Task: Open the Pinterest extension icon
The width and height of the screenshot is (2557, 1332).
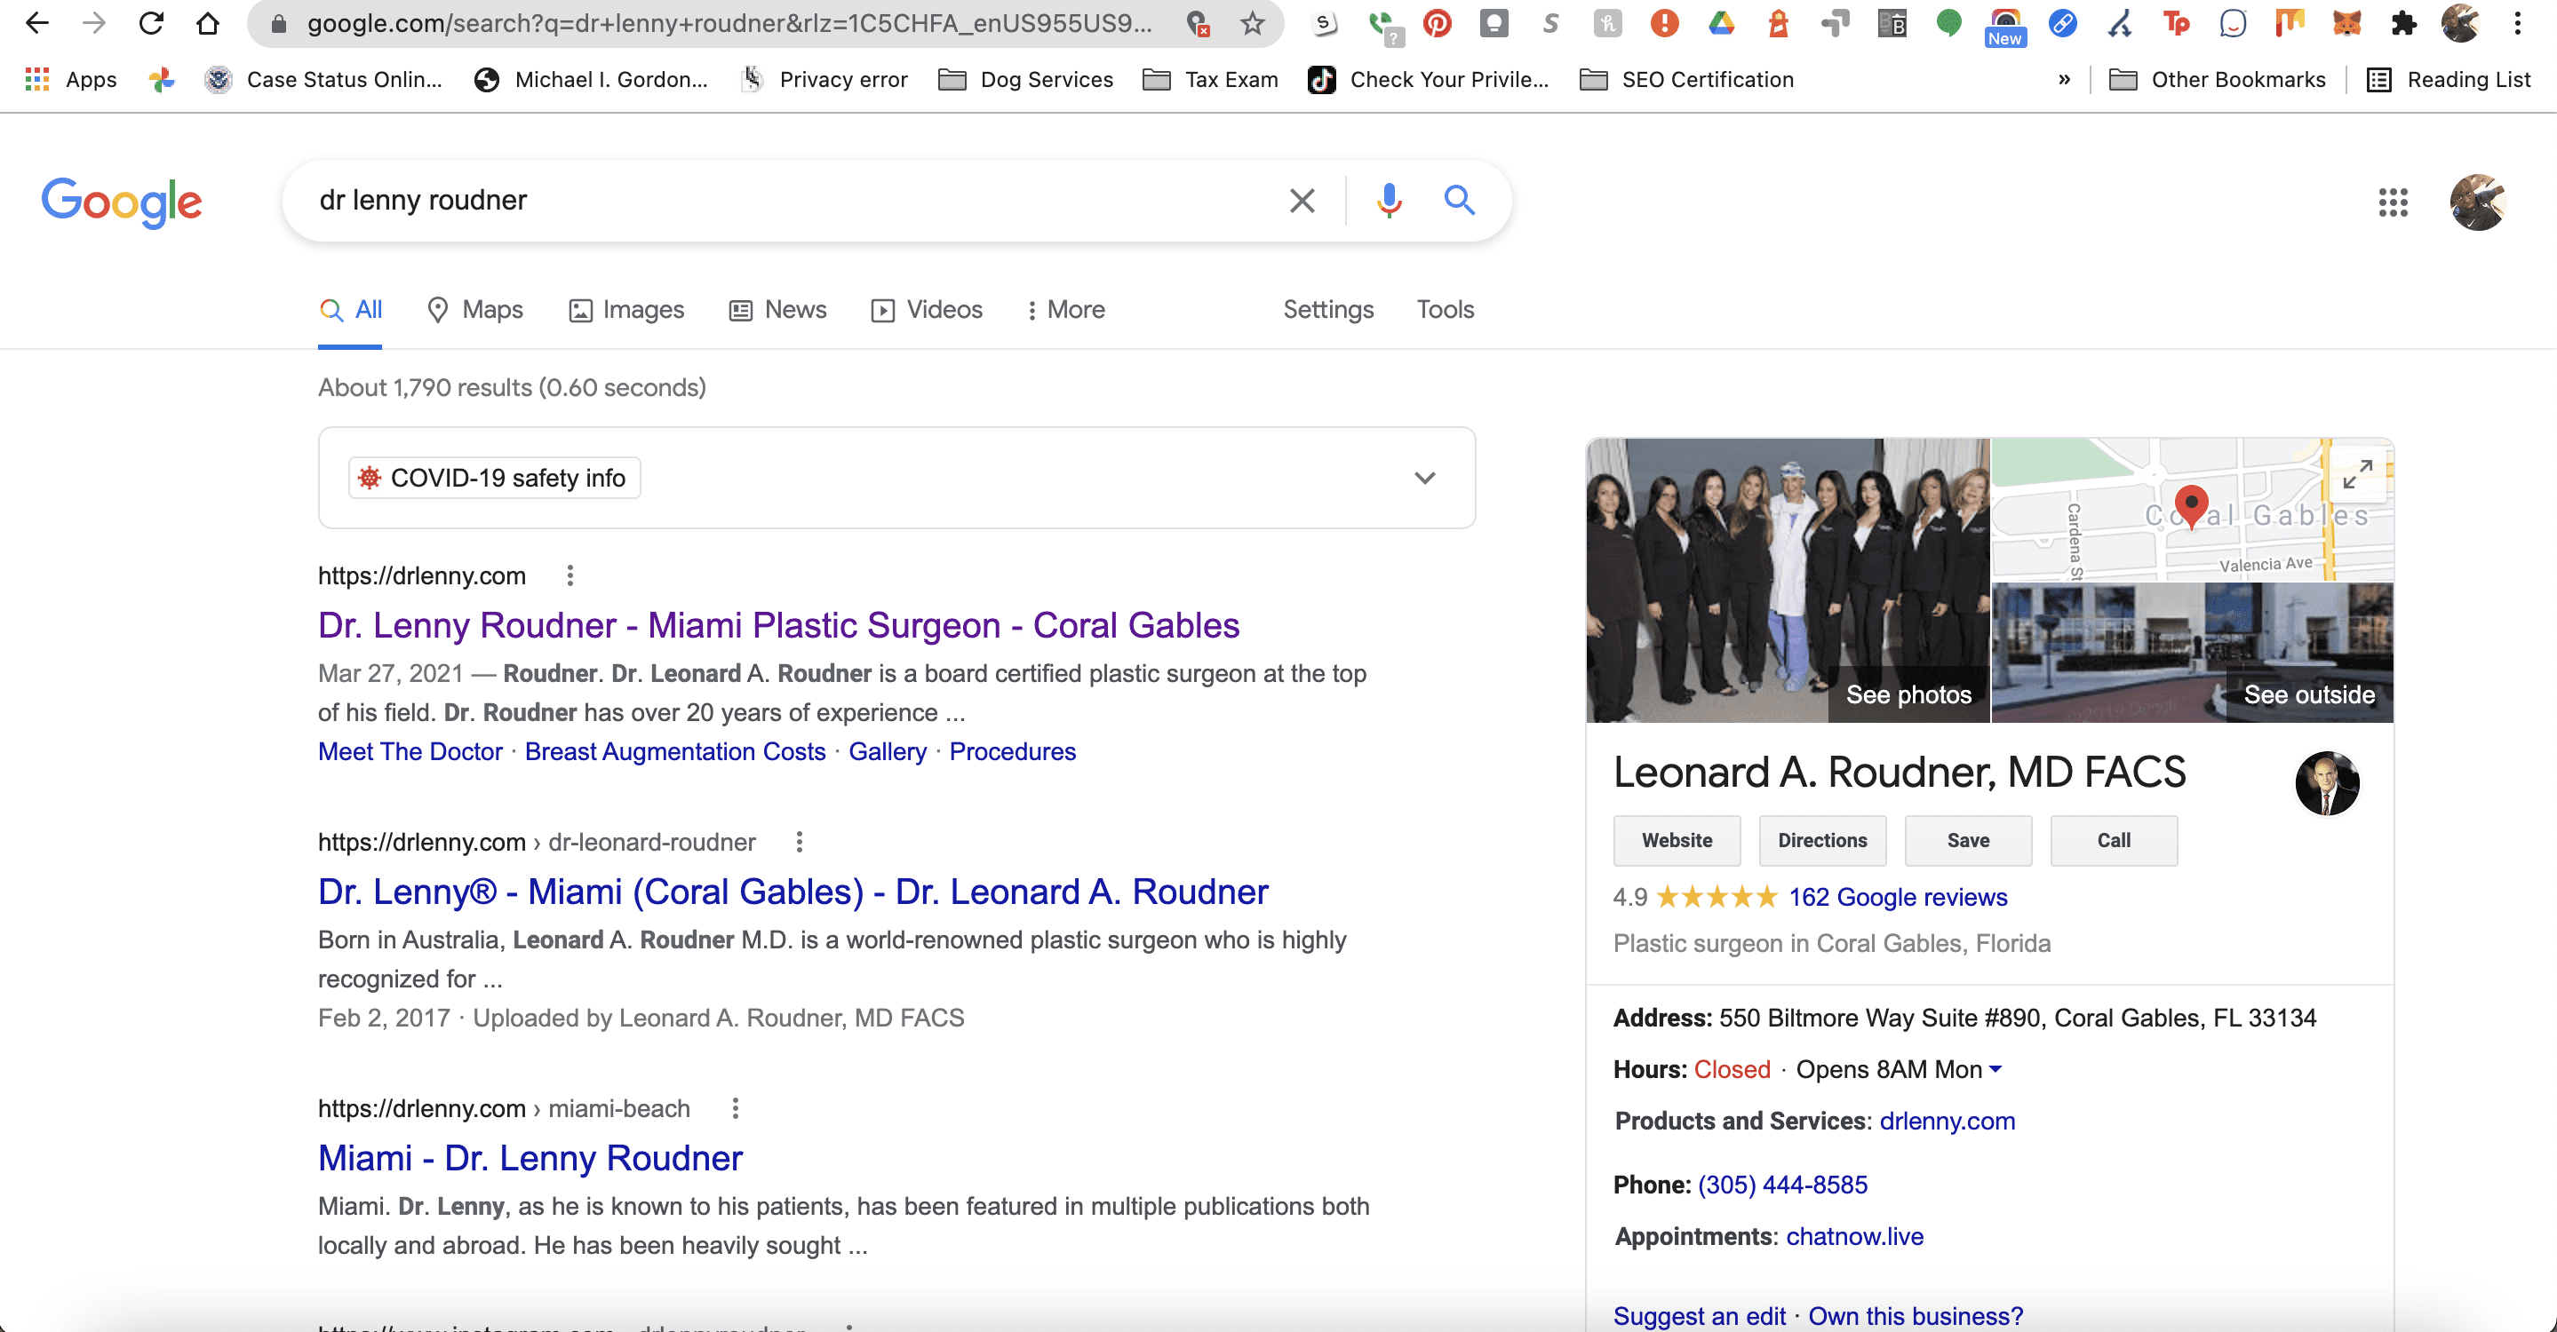Action: [x=1437, y=23]
